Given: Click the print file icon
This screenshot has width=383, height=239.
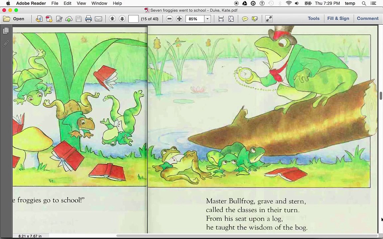Looking at the screenshot, I should [x=88, y=19].
